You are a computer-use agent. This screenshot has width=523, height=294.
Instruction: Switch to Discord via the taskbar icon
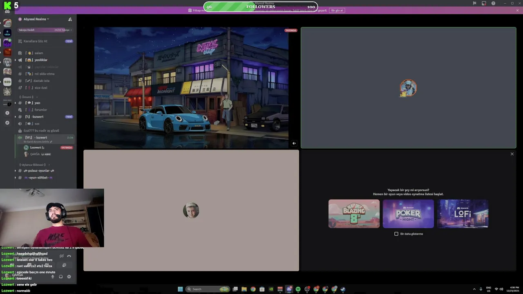pyautogui.click(x=289, y=289)
